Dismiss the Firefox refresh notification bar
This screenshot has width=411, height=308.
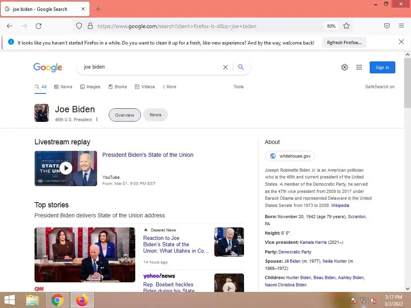click(401, 42)
